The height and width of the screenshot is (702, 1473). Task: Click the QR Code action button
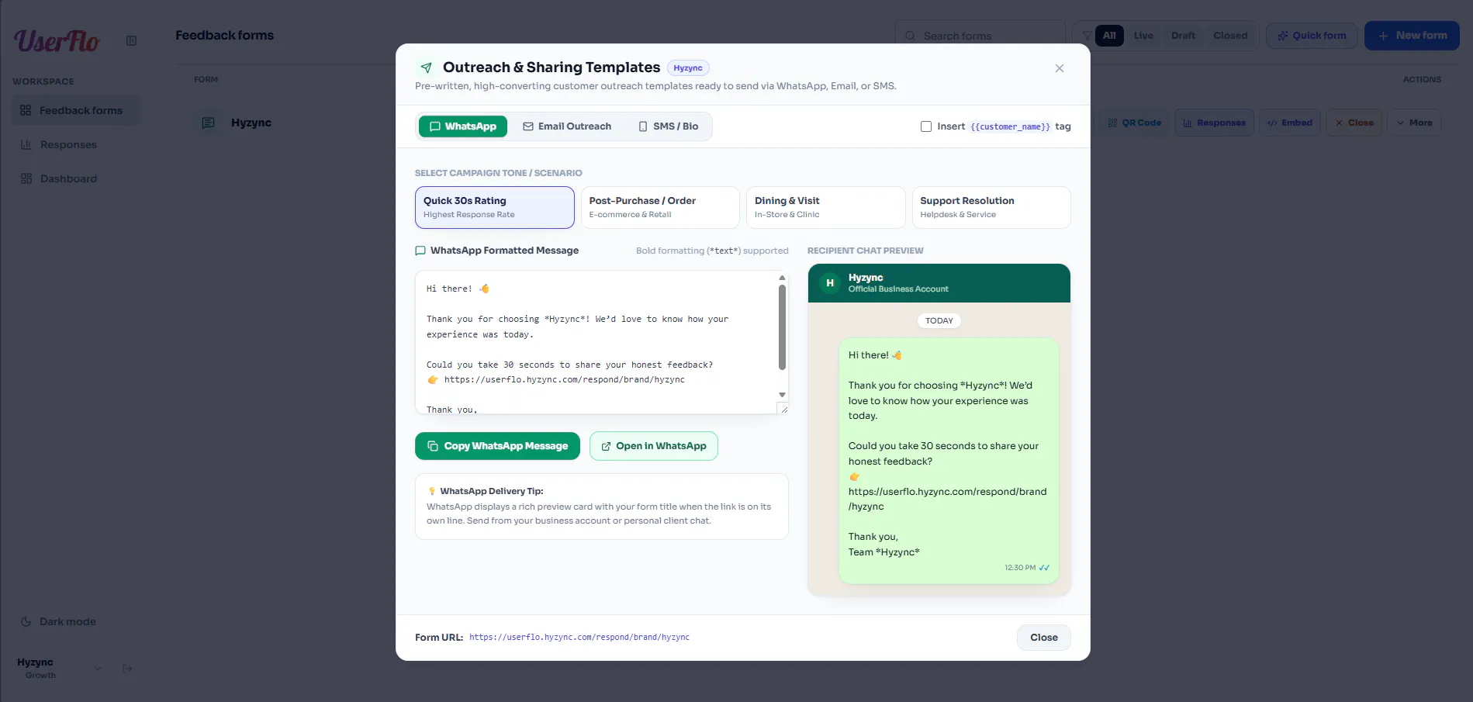[1134, 123]
